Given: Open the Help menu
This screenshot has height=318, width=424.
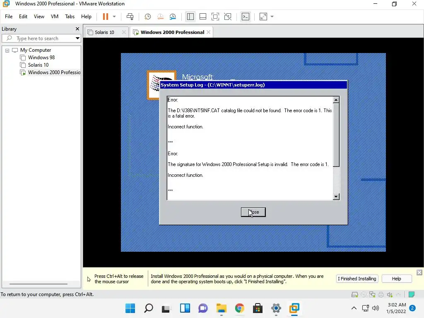Looking at the screenshot, I should [x=86, y=17].
